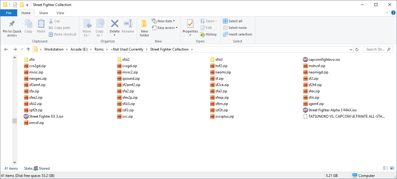Open Customize Quick Access Toolbar arrow
This screenshot has width=397, height=179.
27,5
